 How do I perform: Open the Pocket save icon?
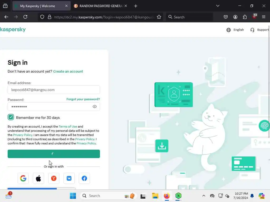point(226,17)
